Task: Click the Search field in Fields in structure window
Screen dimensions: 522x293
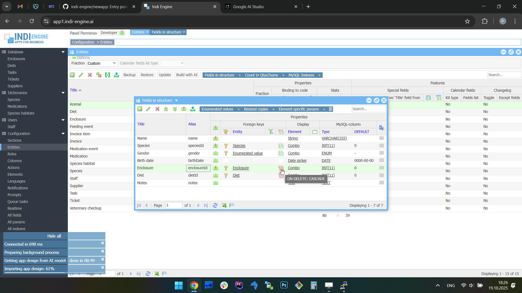Action: click(368, 109)
